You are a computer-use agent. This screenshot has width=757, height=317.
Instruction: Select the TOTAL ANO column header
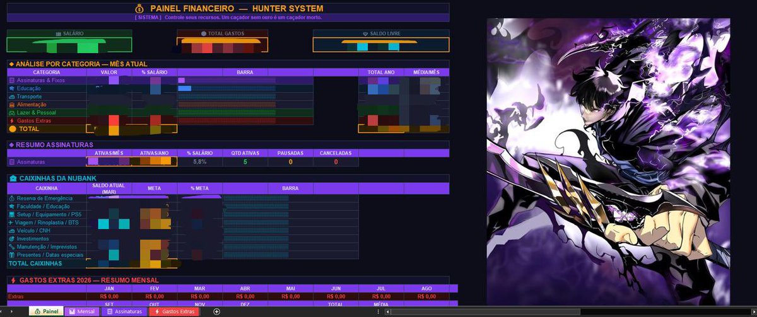[381, 72]
